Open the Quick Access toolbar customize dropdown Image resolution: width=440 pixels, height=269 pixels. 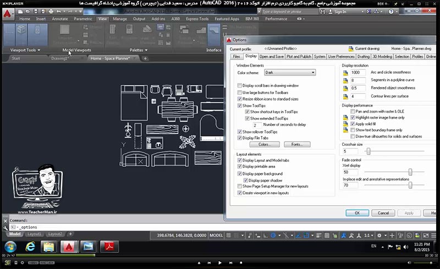click(x=80, y=12)
